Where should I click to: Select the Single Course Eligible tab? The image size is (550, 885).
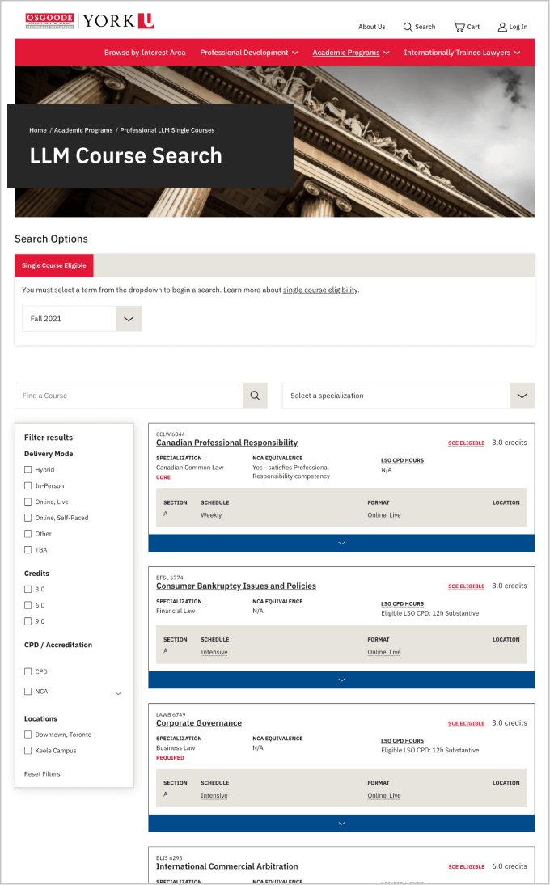click(54, 265)
